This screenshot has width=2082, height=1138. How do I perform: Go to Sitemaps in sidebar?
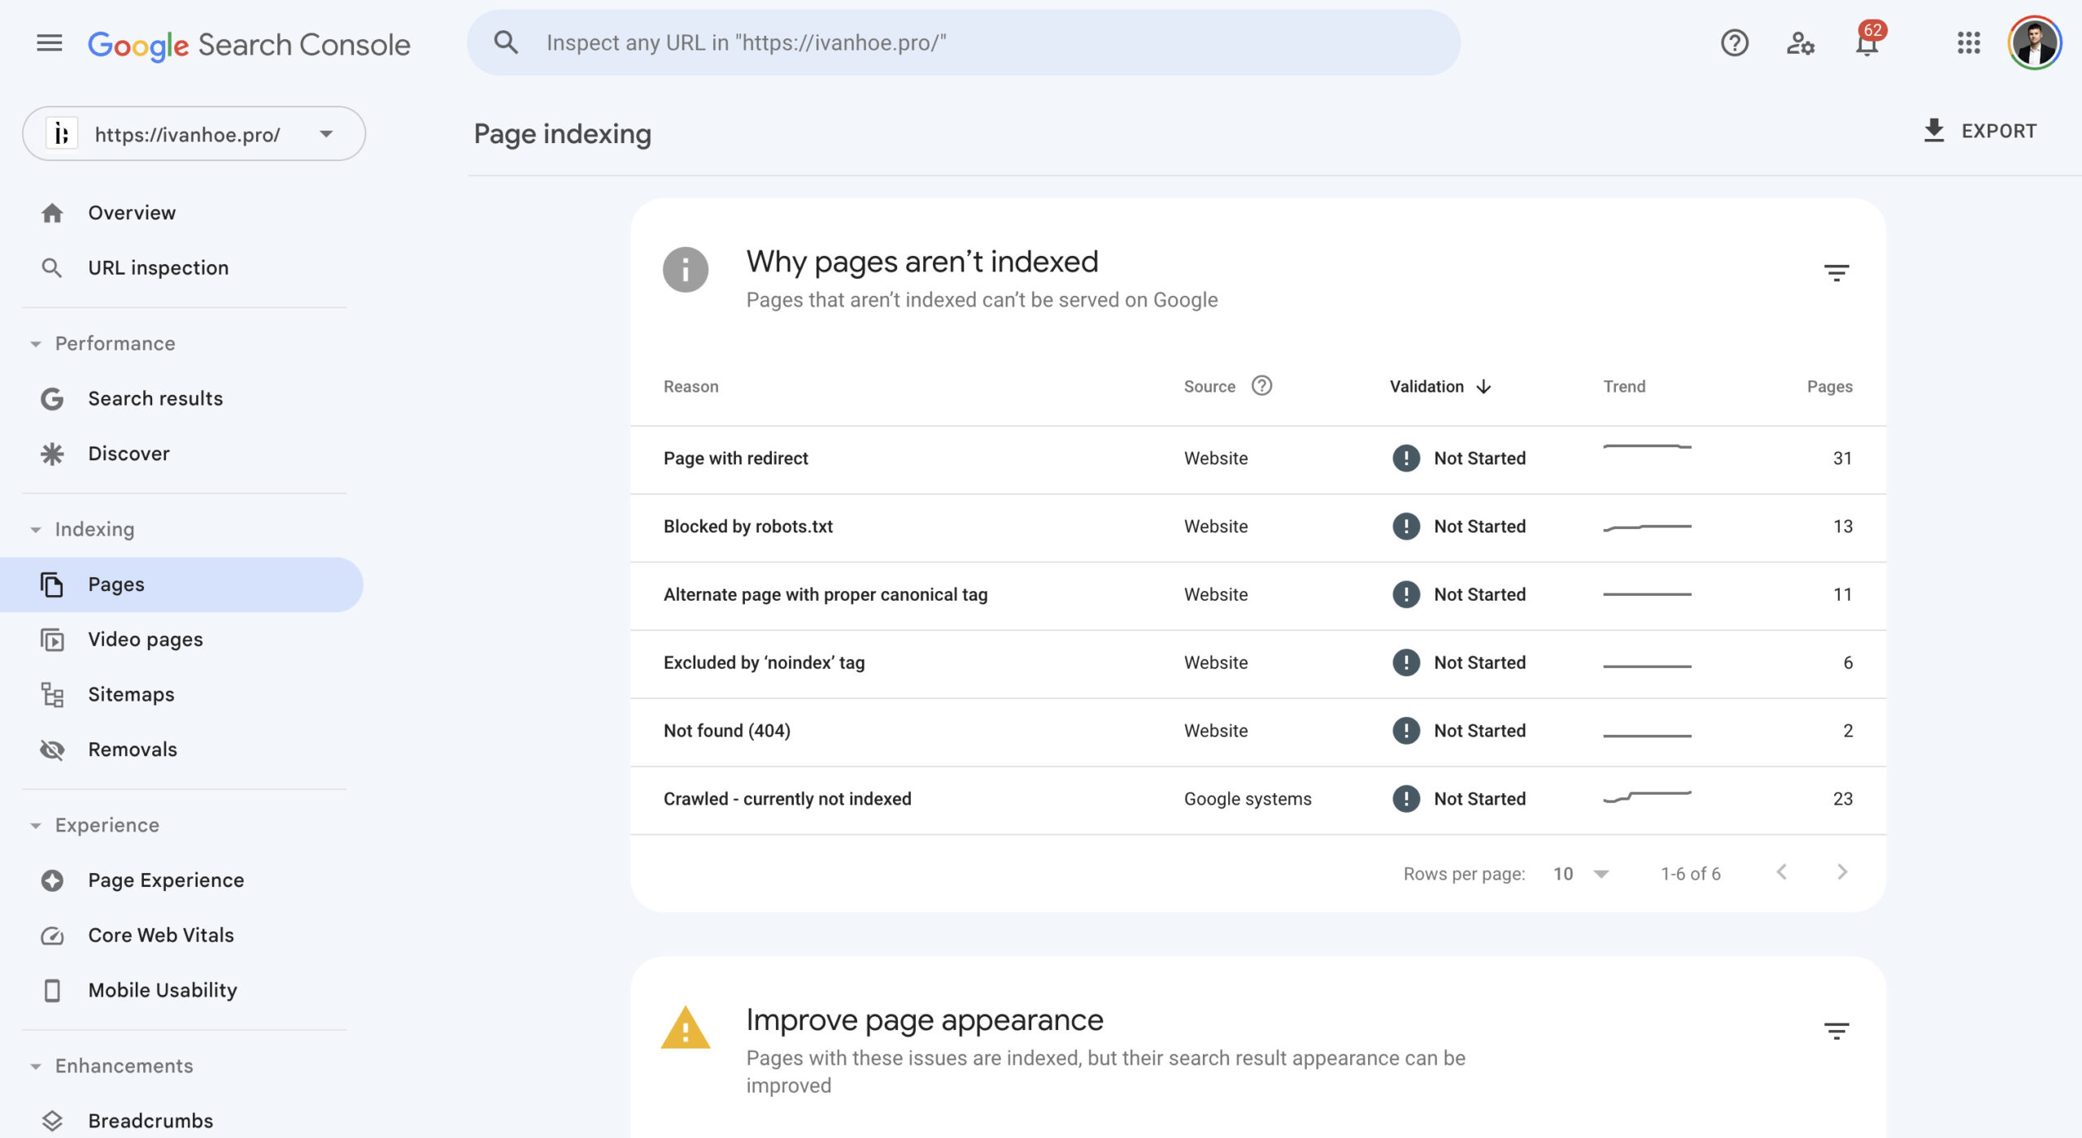tap(131, 695)
